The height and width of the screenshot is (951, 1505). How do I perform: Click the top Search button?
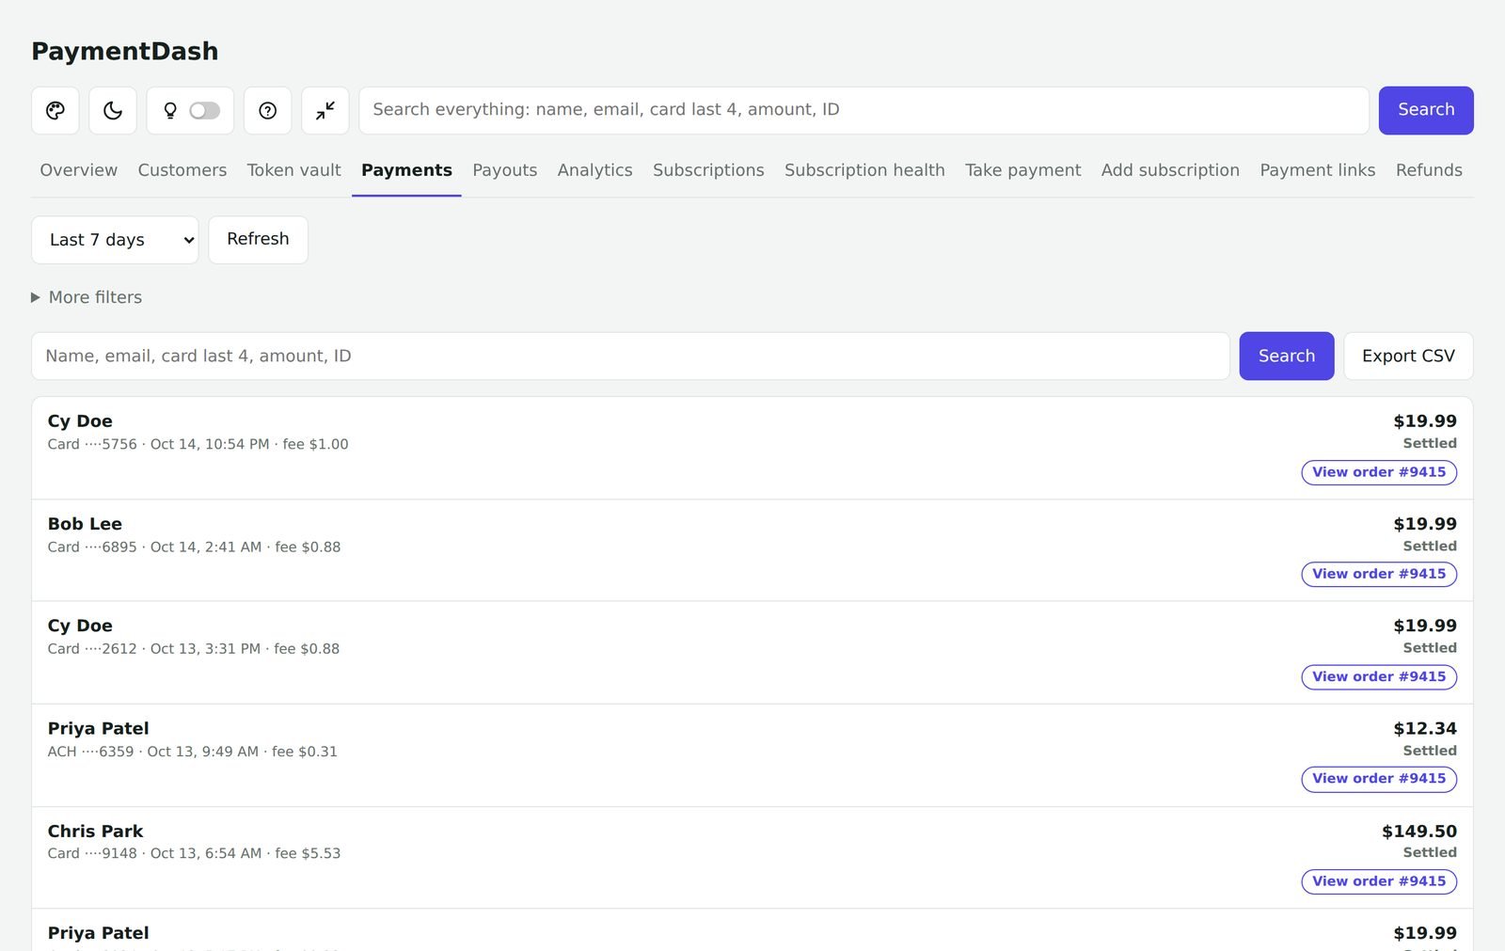1426,111
